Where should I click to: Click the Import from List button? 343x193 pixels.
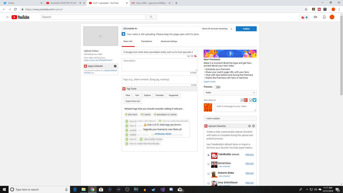coord(133,101)
